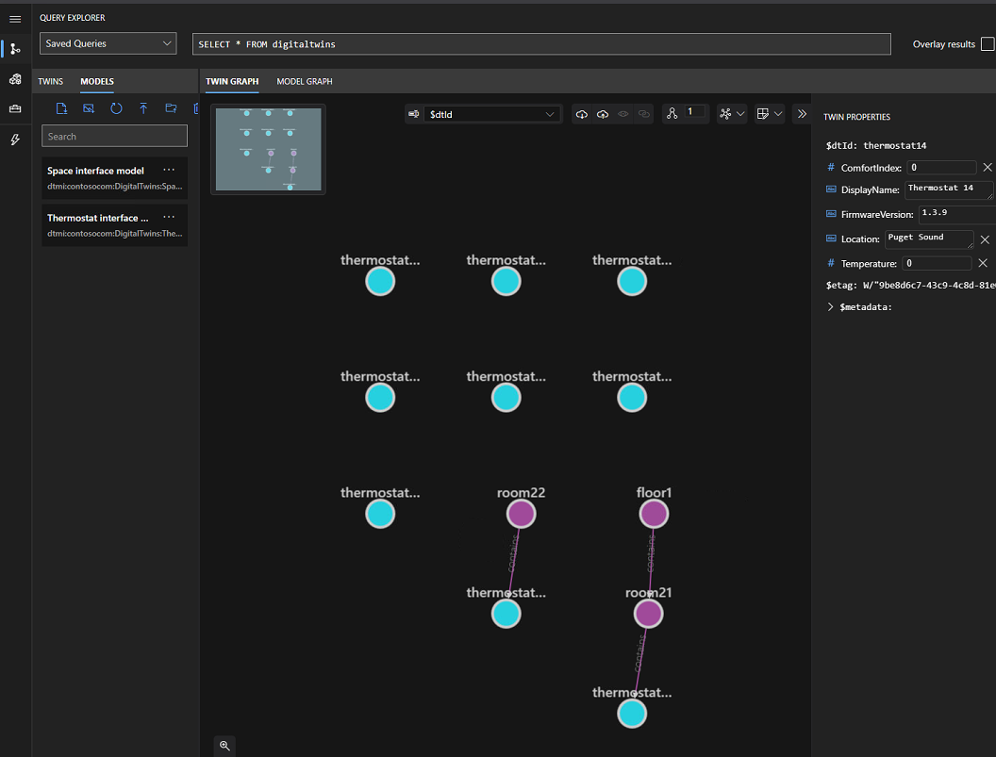Viewport: 996px width, 757px height.
Task: Click the $etag value text
Action: point(929,285)
